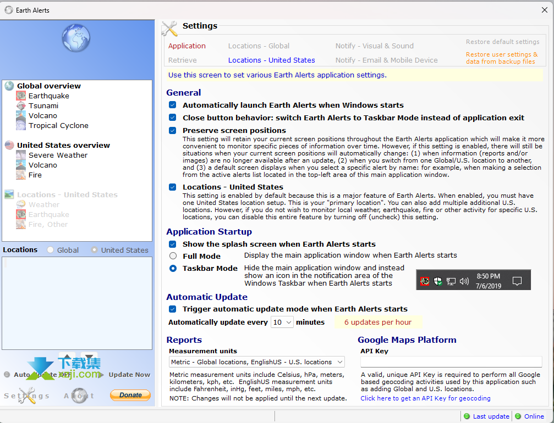Click the Online green status light

click(518, 416)
